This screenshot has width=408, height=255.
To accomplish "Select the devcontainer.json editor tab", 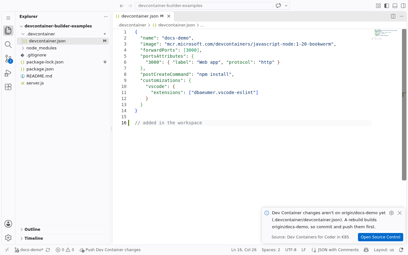I will 143,16.
